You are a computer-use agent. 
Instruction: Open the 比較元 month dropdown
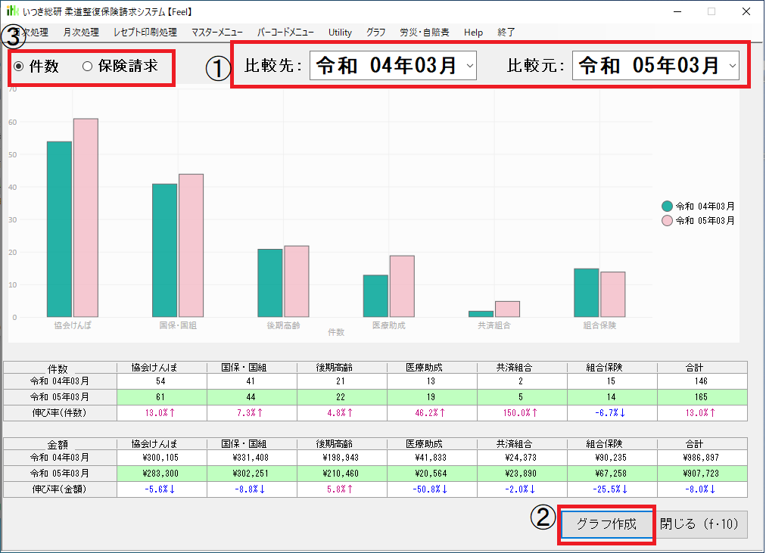(x=732, y=67)
